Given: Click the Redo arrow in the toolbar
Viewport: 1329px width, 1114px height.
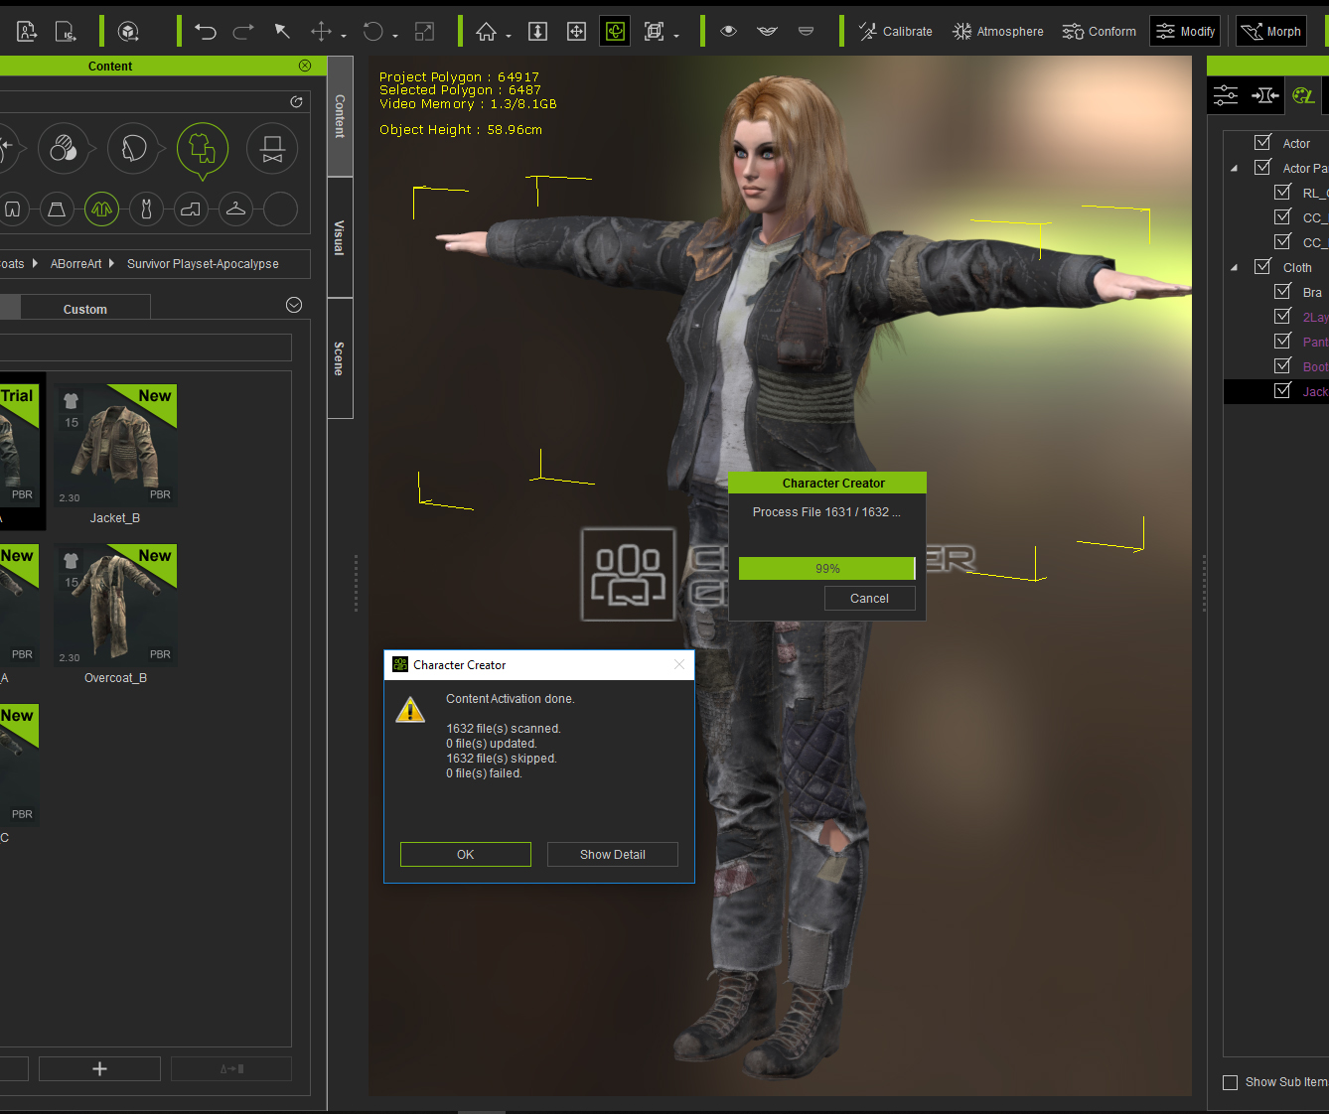Looking at the screenshot, I should (x=243, y=32).
